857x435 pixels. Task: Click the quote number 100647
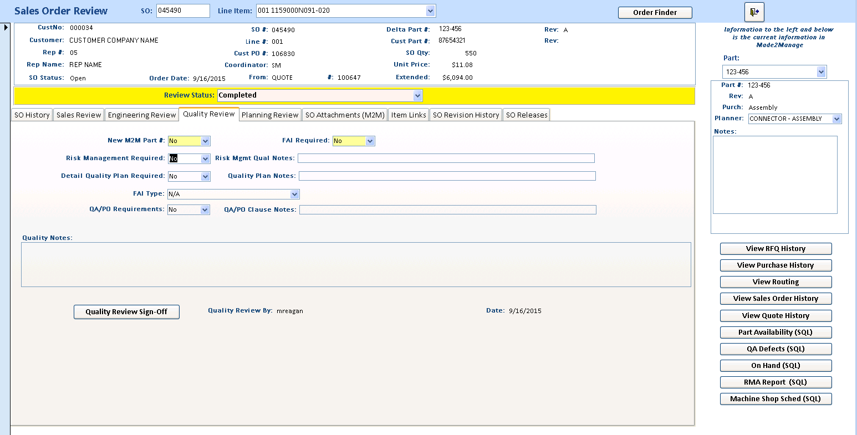(x=349, y=78)
